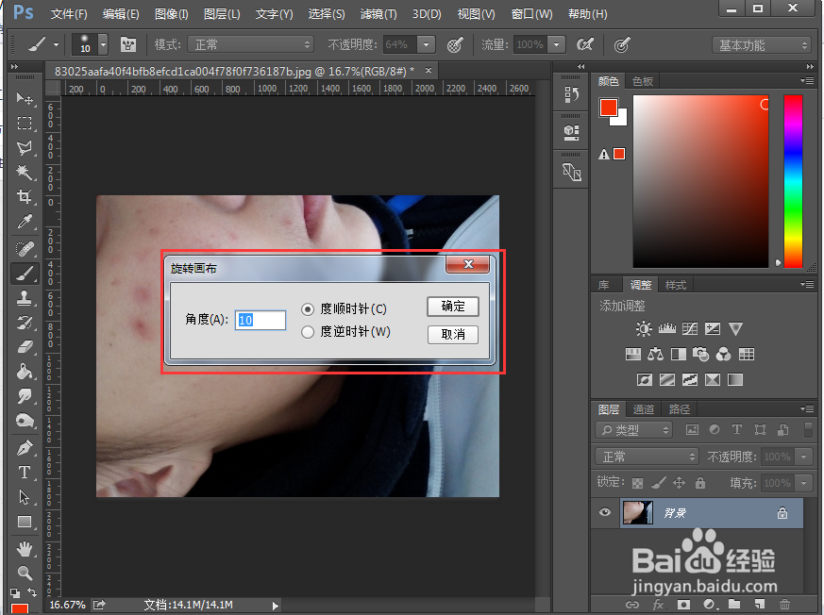Image resolution: width=824 pixels, height=615 pixels.
Task: Open the 图像(I) menu
Action: pos(172,14)
